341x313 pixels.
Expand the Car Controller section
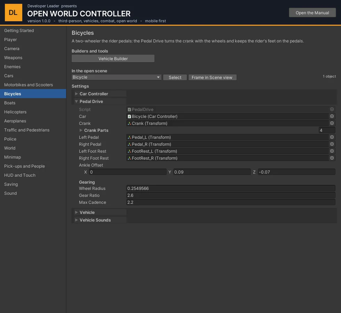pyautogui.click(x=76, y=94)
